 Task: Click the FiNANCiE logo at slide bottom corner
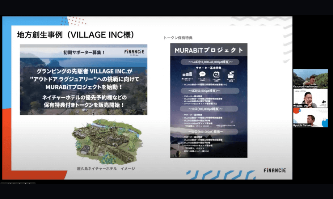pos(275,170)
